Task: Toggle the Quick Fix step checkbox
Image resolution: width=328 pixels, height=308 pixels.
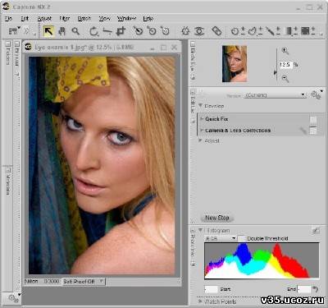Action: [x=313, y=120]
